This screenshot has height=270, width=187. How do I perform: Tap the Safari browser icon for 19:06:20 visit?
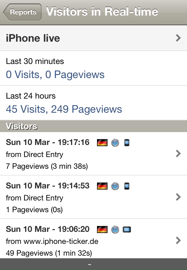(115, 230)
